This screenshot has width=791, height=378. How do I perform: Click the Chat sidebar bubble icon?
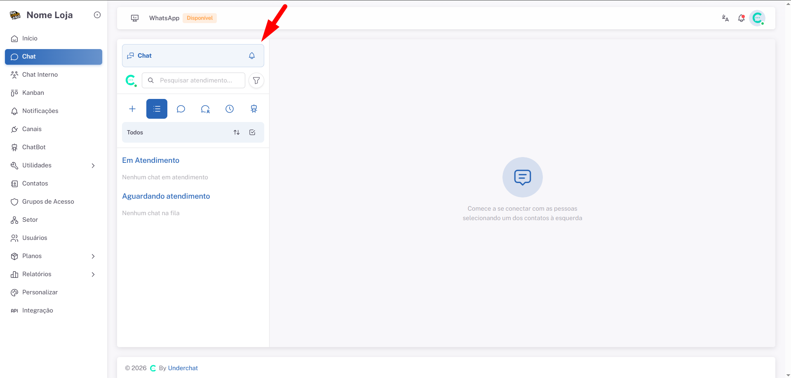pyautogui.click(x=14, y=57)
